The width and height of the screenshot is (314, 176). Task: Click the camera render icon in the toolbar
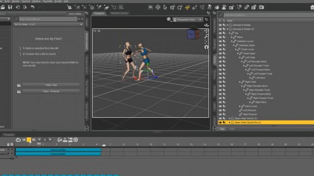pyautogui.click(x=261, y=7)
